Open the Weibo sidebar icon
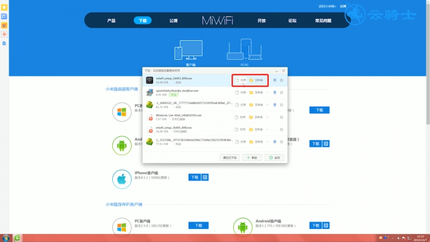This screenshot has width=430, height=242. pos(4,25)
